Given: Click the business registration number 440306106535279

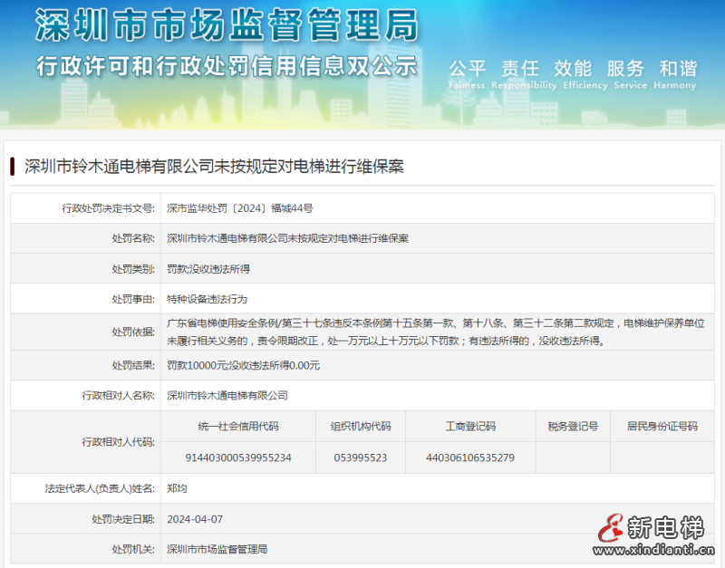Looking at the screenshot, I should 469,457.
